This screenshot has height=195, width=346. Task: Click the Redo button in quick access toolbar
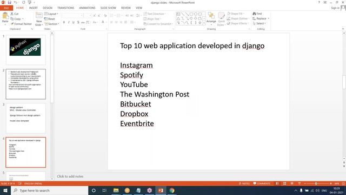click(23, 2)
